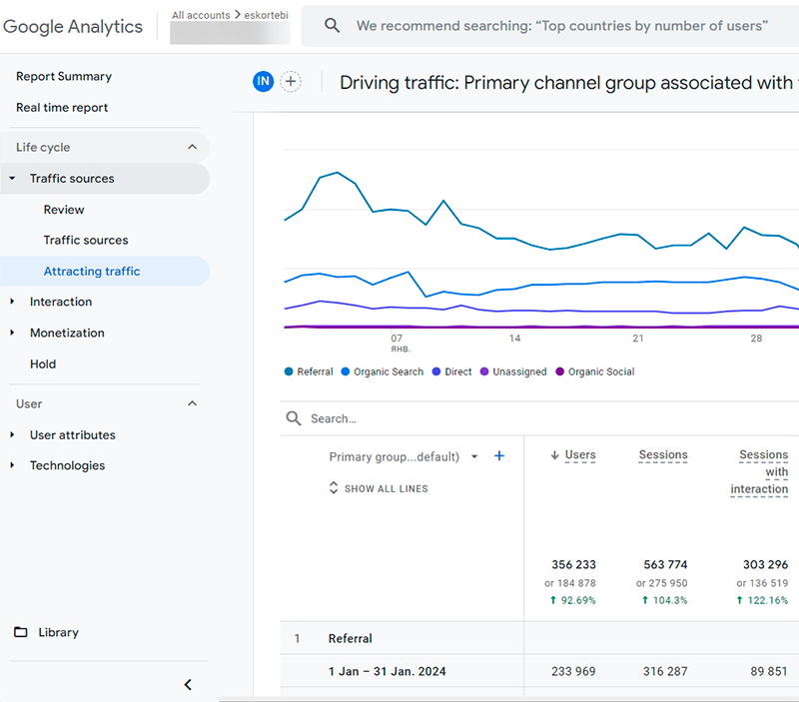
Task: Click the User attributes label
Action: tap(72, 434)
